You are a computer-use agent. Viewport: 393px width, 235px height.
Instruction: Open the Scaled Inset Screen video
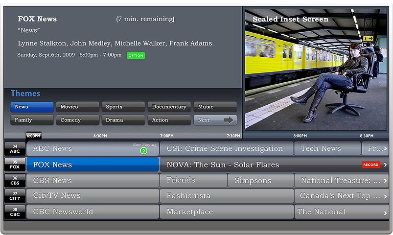click(x=316, y=70)
